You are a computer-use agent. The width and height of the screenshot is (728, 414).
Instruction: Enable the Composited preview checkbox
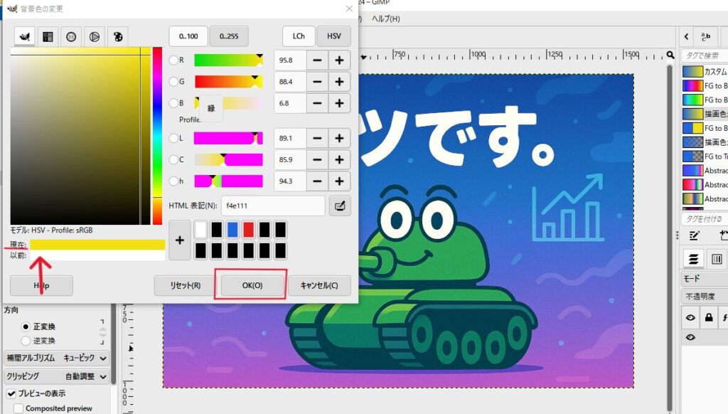coord(18,408)
